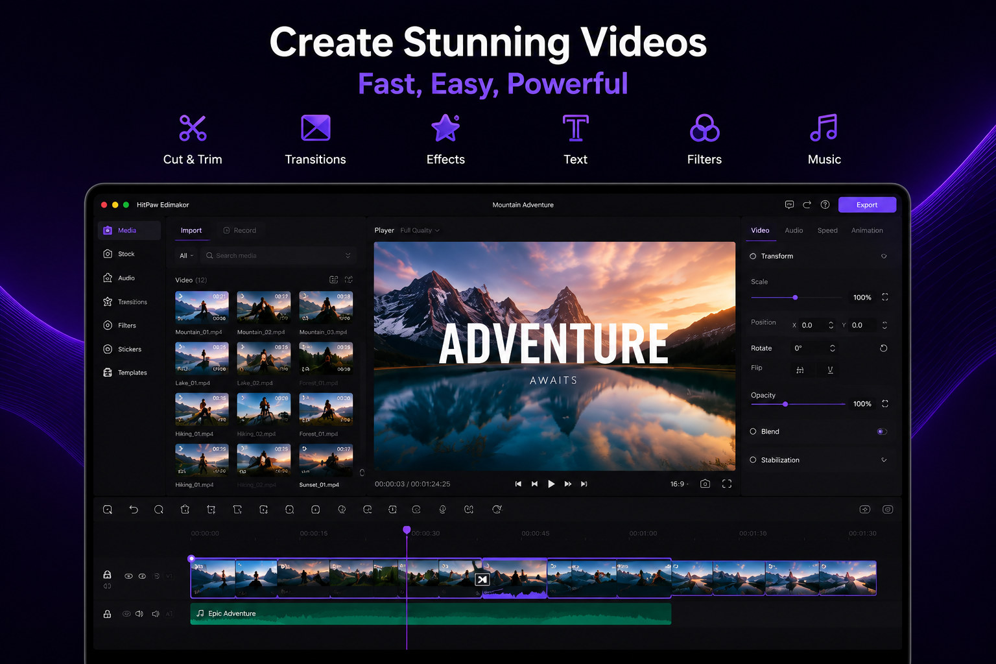
Task: Toggle visibility eye on A1 track
Action: tap(126, 614)
